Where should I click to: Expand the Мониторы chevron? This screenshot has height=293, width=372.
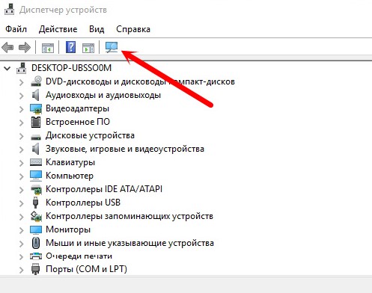[22, 230]
